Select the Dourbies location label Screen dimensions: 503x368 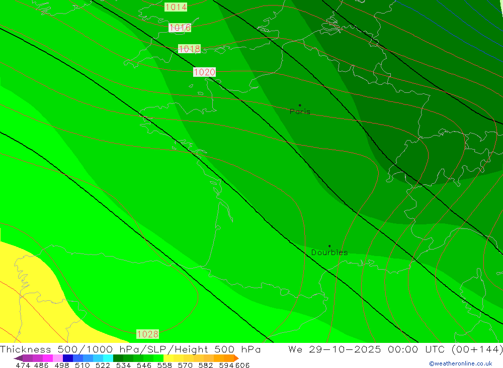coord(329,253)
